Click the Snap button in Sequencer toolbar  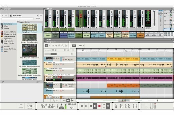(x=74, y=45)
